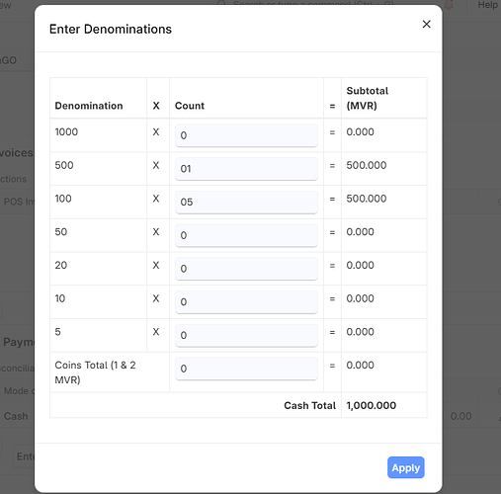
Task: Select the 500 denomination count field
Action: click(246, 169)
